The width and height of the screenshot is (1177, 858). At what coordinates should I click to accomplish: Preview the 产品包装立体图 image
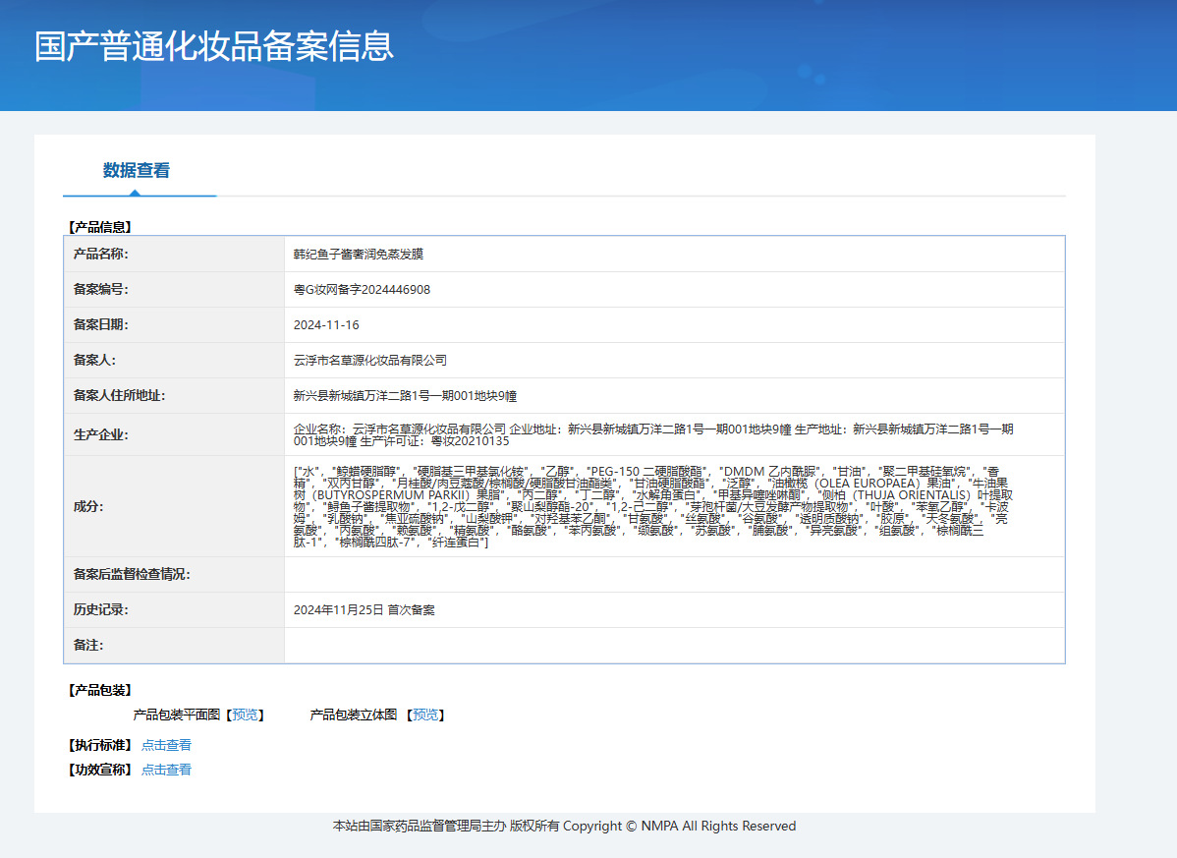tap(425, 715)
